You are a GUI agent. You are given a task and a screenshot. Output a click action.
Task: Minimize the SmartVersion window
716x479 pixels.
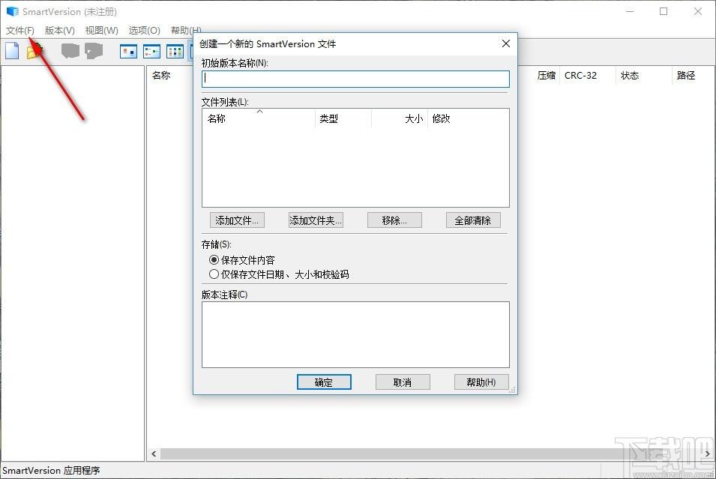(x=630, y=11)
